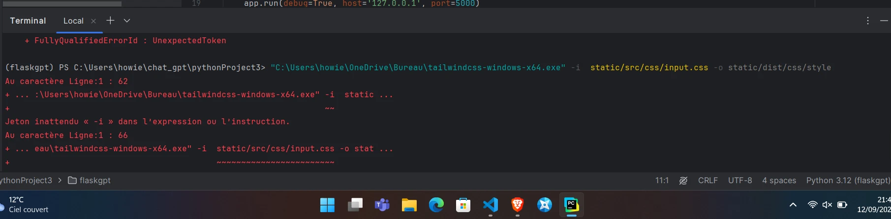Screen dimensions: 891x219
Task: Open the 4 spaces indentation settings
Action: pyautogui.click(x=779, y=180)
